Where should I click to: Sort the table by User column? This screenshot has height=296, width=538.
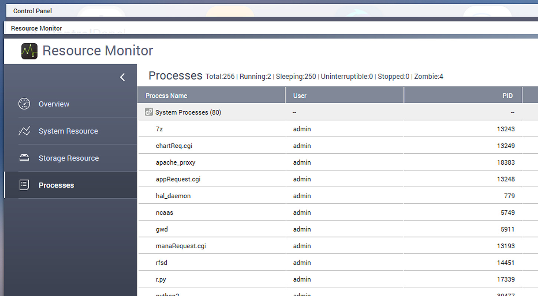[300, 95]
